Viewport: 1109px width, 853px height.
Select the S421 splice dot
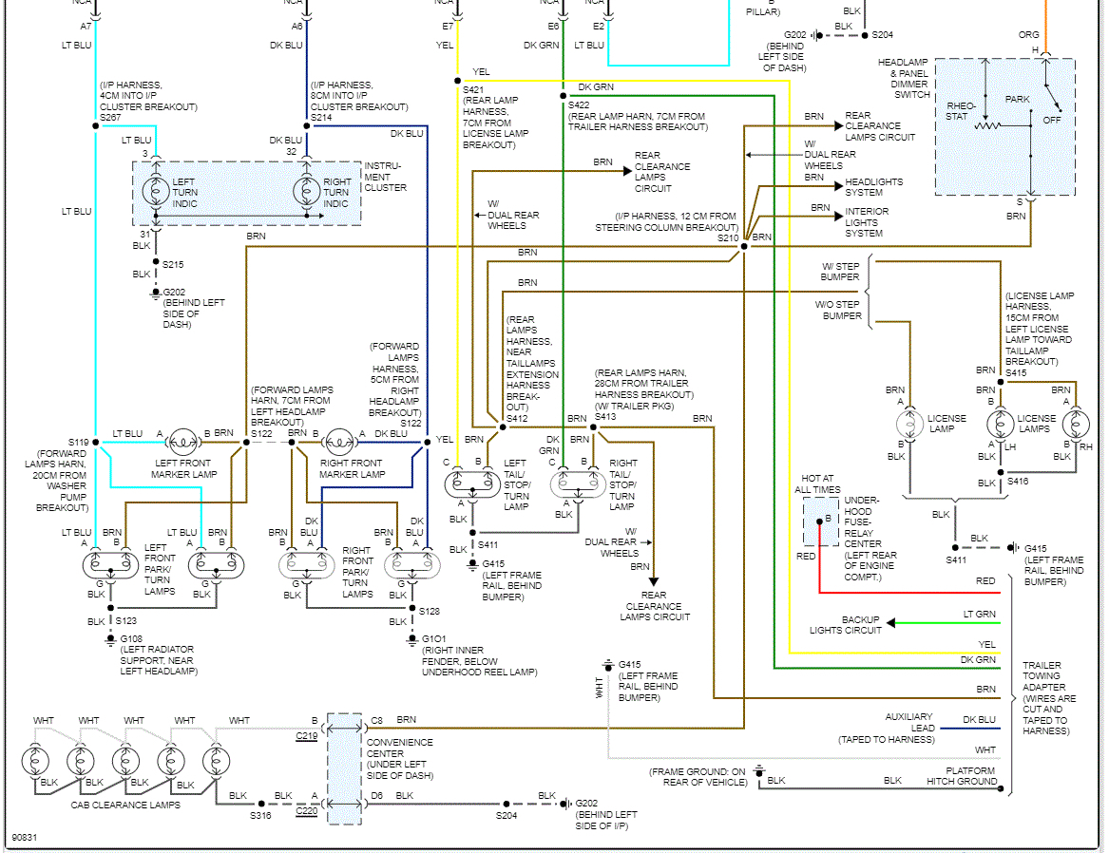click(458, 81)
